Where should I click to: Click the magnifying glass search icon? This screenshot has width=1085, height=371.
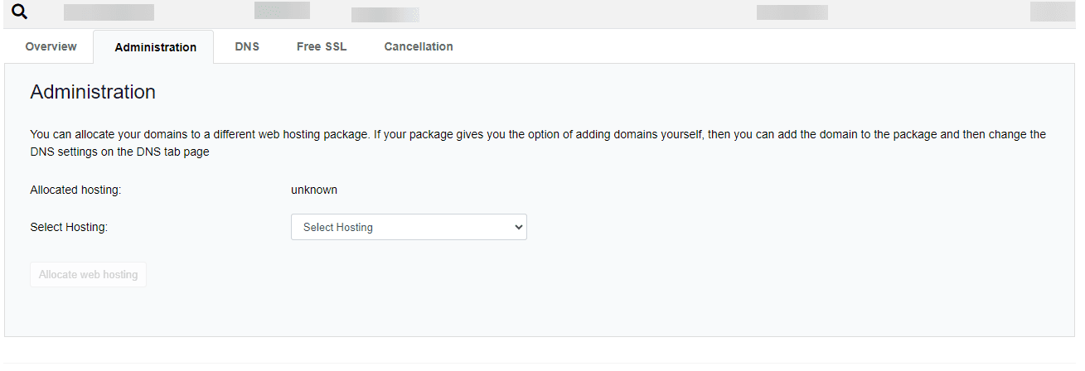pos(20,12)
